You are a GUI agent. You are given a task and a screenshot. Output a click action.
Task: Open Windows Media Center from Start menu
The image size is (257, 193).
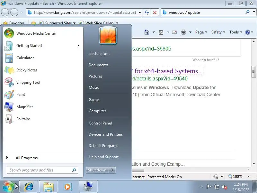[x=42, y=33]
